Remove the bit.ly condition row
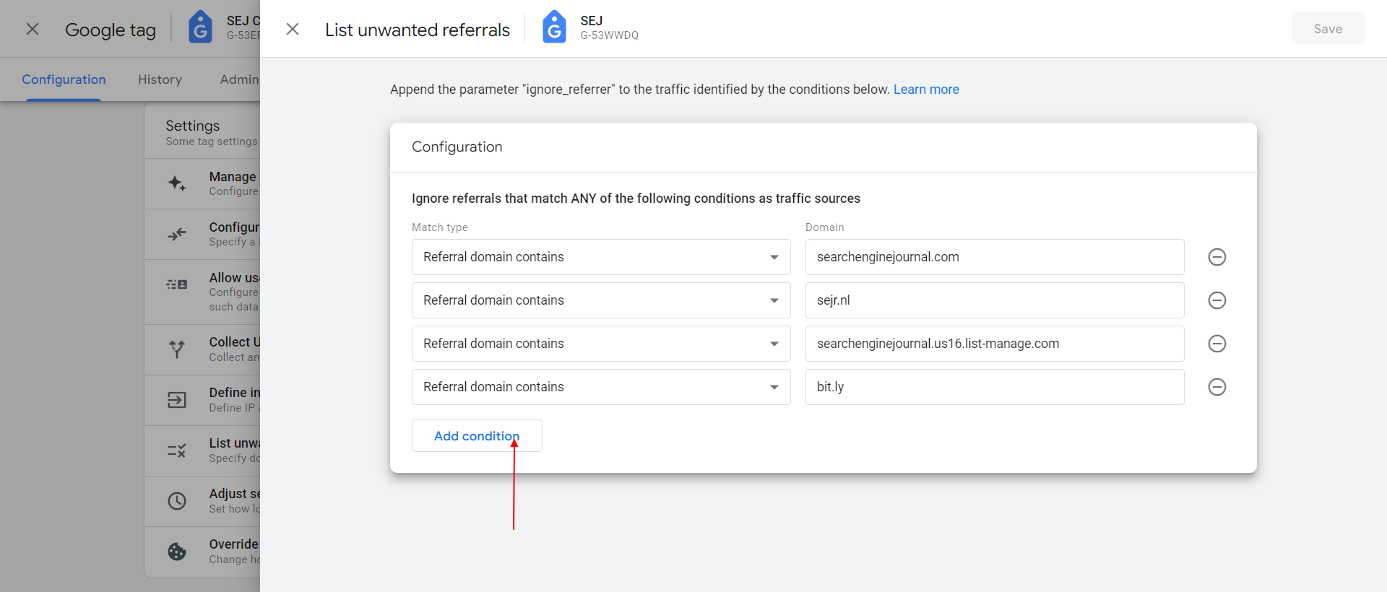The width and height of the screenshot is (1387, 592). coord(1217,387)
